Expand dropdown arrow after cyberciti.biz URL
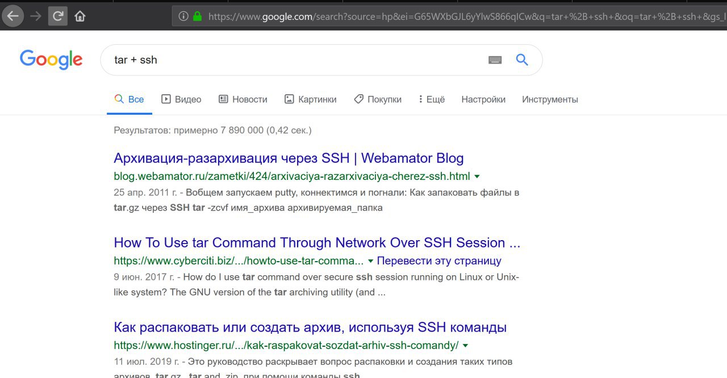The height and width of the screenshot is (378, 727). (370, 261)
